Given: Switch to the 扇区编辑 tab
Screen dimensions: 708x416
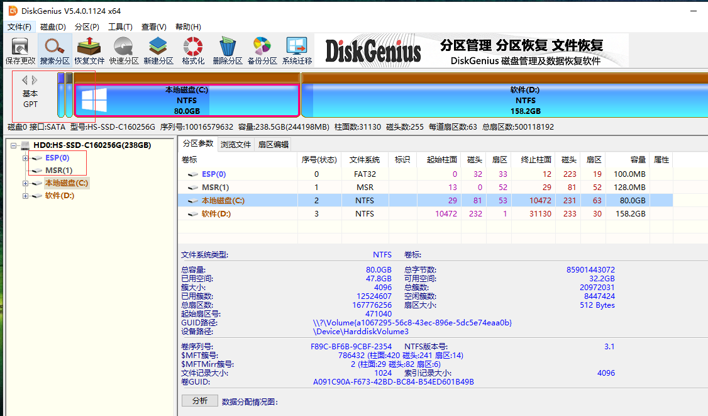Looking at the screenshot, I should [x=274, y=144].
